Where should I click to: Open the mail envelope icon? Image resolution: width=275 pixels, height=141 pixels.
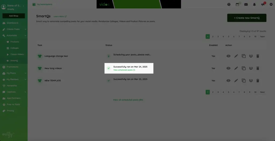point(246,4)
